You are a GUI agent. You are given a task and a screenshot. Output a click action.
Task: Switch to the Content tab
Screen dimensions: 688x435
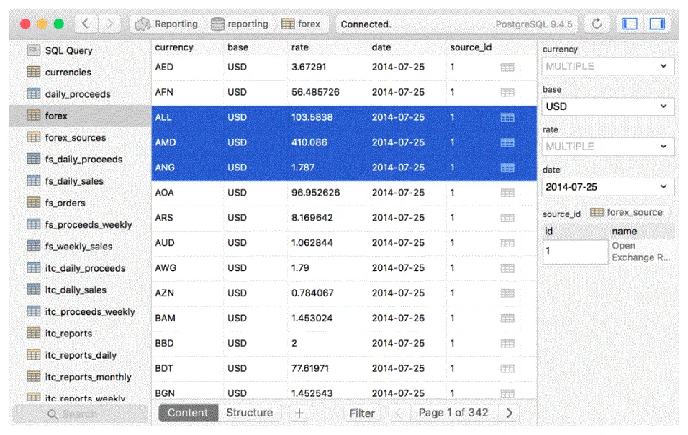click(x=188, y=413)
